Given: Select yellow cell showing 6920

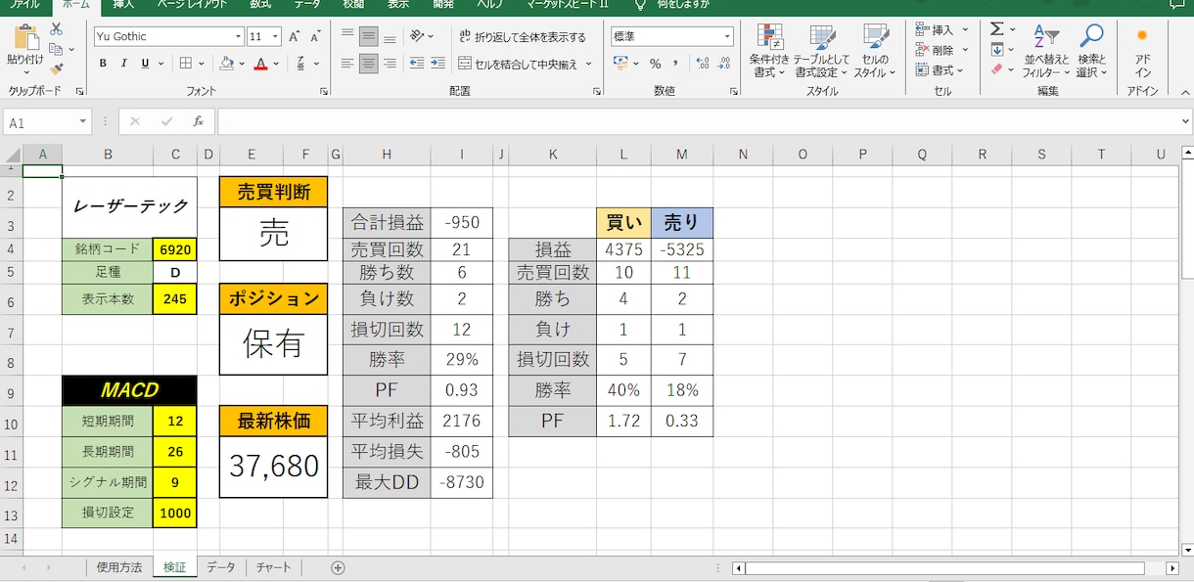Looking at the screenshot, I should [175, 249].
